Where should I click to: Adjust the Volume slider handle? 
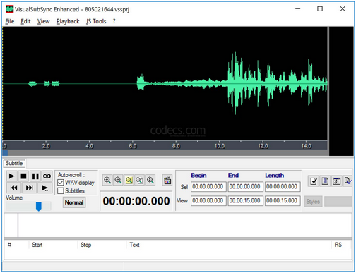coord(39,206)
